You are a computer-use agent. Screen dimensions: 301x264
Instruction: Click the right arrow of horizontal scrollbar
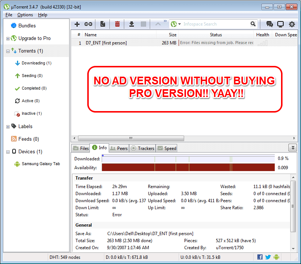(x=294, y=138)
